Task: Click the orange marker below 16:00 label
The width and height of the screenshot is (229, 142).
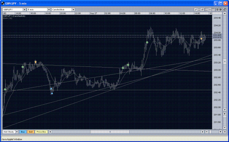Action: tap(36, 62)
